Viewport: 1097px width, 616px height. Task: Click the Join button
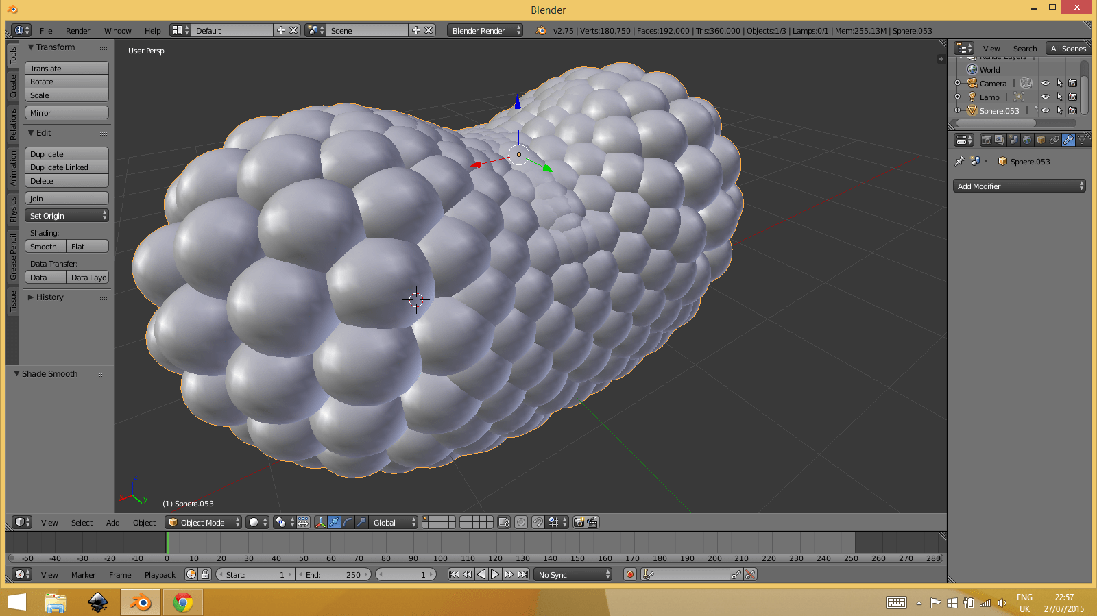[67, 198]
